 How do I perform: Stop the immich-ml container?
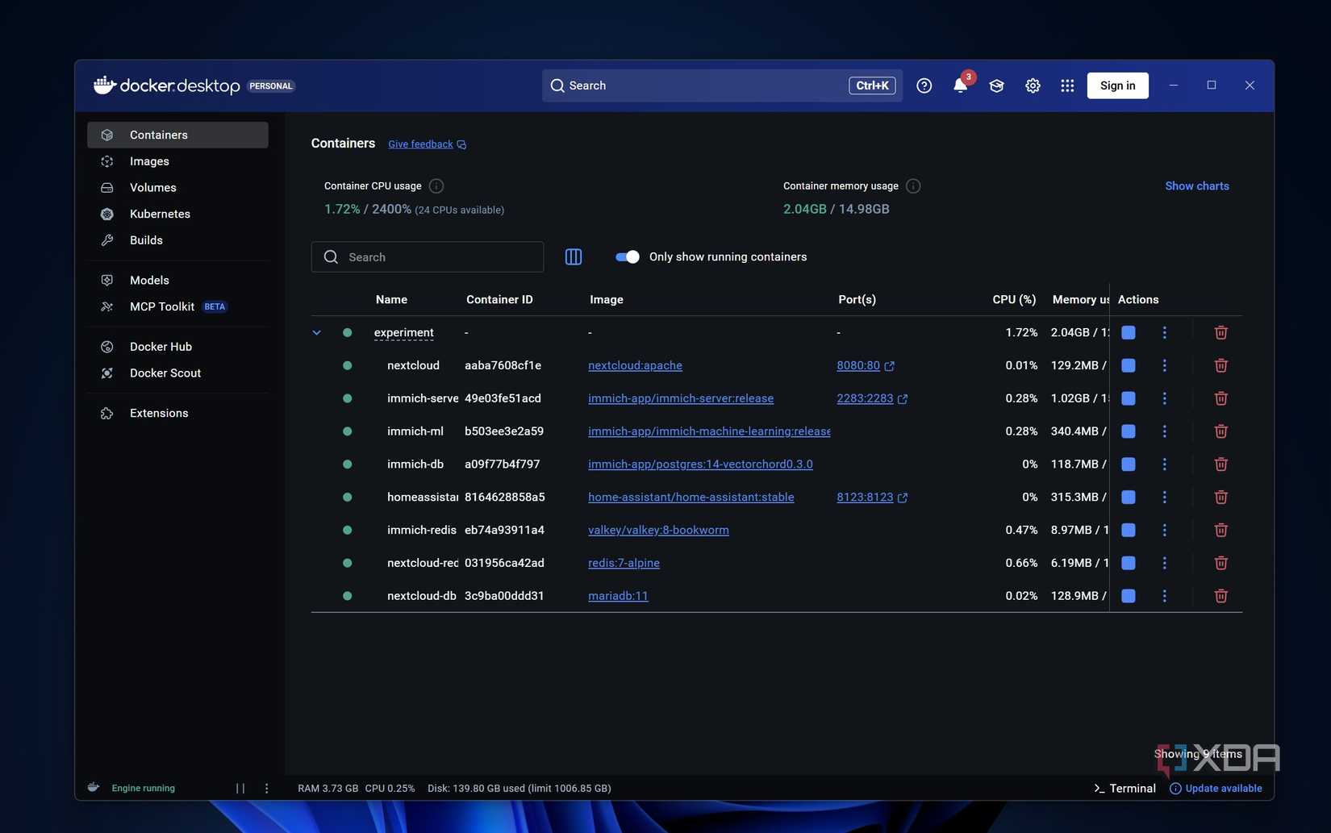click(x=1129, y=431)
